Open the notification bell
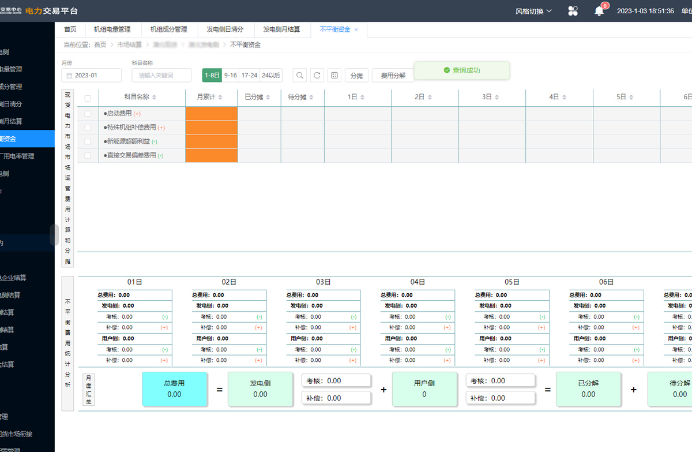The height and width of the screenshot is (452, 692). point(599,11)
